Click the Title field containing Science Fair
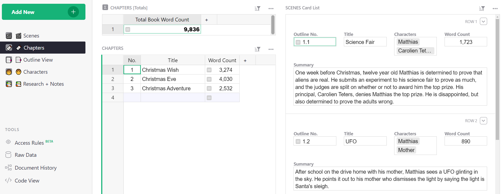The height and width of the screenshot is (194, 504). pos(365,42)
